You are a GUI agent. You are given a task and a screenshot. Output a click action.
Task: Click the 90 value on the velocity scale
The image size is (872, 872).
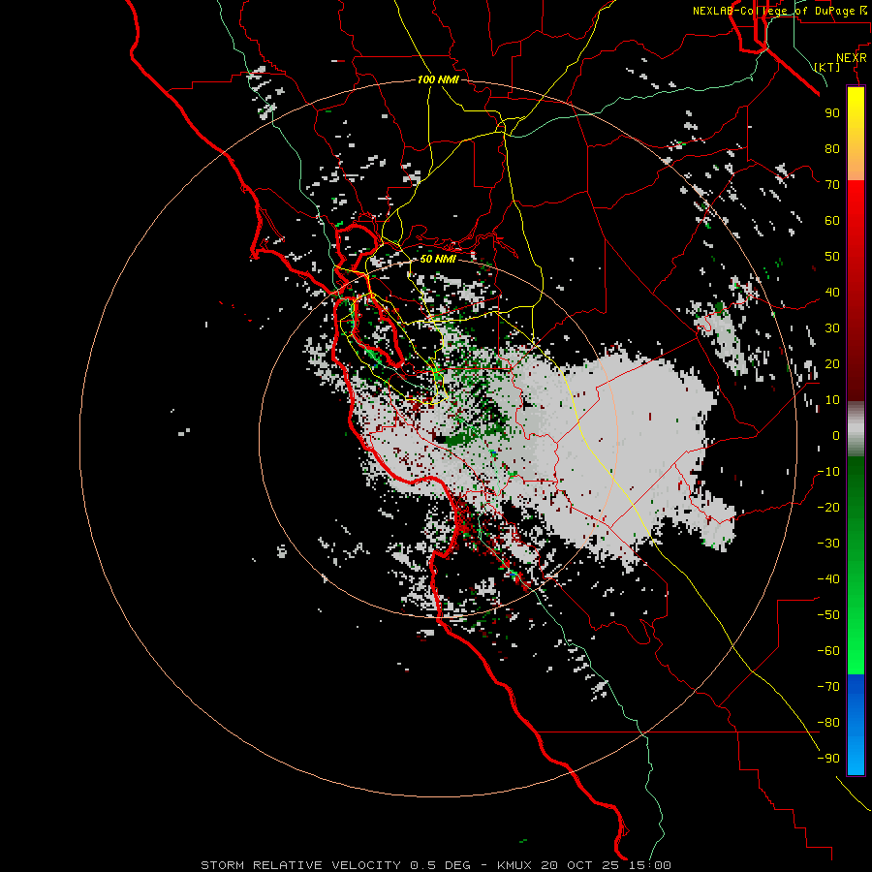[832, 113]
